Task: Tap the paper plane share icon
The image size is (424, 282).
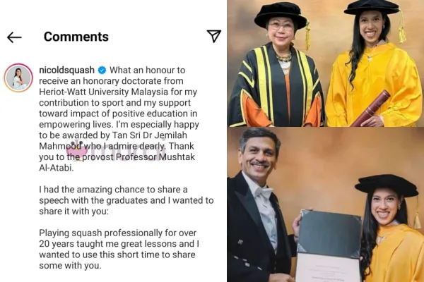Action: point(214,36)
